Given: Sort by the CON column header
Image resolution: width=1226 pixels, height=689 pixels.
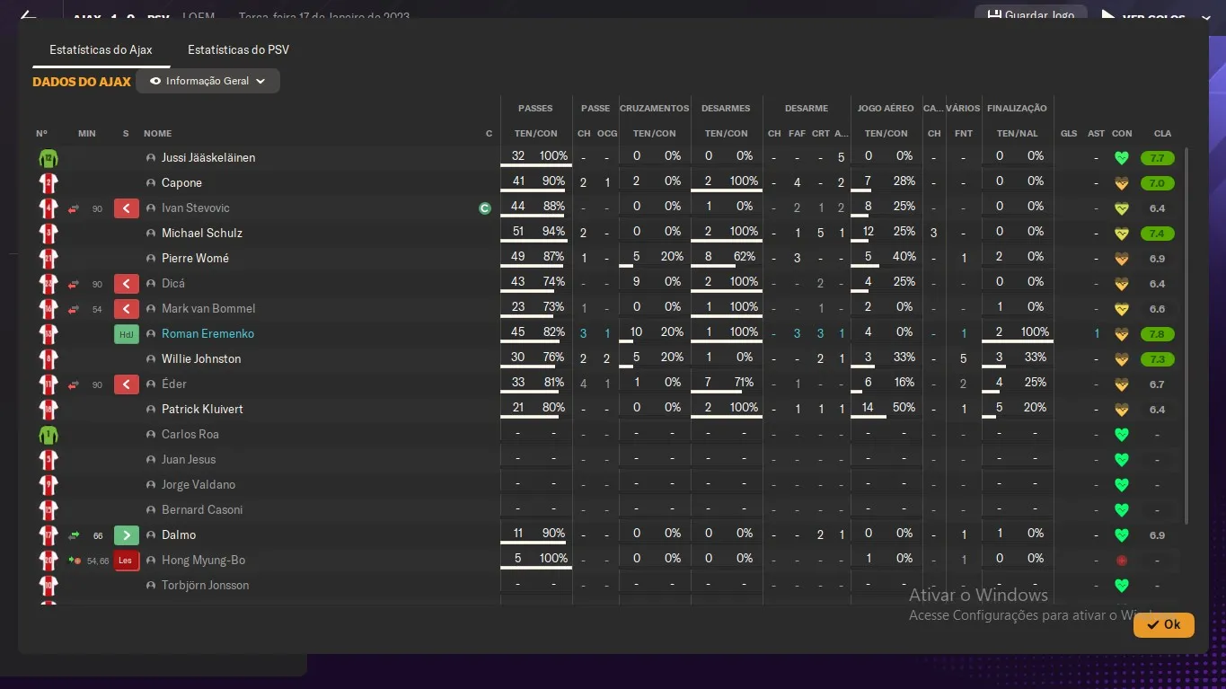Looking at the screenshot, I should pyautogui.click(x=1122, y=134).
